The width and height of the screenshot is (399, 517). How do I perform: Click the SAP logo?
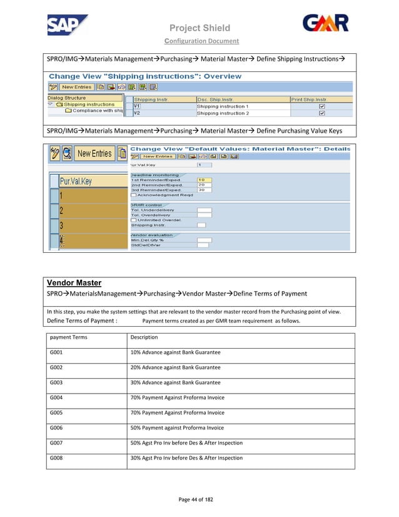(x=67, y=25)
